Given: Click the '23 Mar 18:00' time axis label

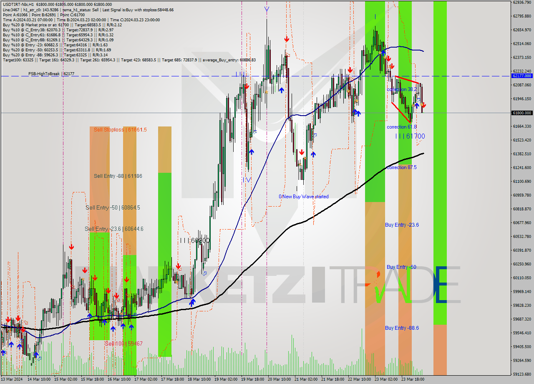Looking at the screenshot, I should (413, 379).
